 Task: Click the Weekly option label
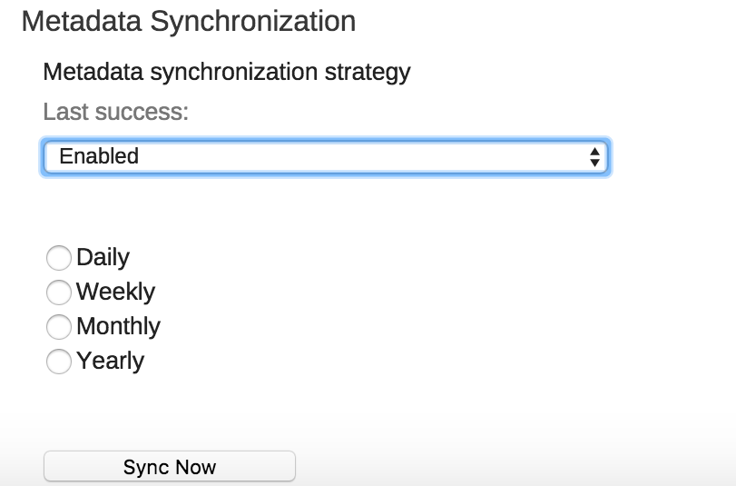tap(115, 293)
